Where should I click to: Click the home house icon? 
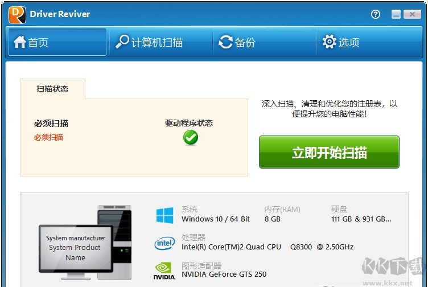point(20,42)
